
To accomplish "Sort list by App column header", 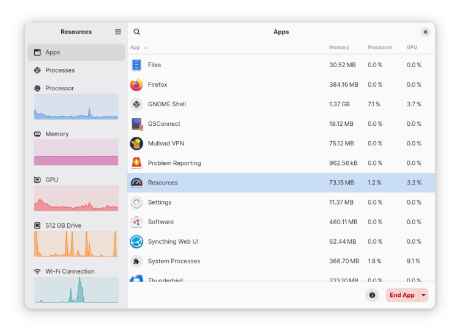I will [135, 48].
